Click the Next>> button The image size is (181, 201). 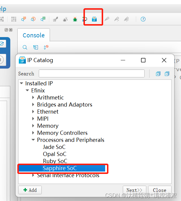point(134,190)
